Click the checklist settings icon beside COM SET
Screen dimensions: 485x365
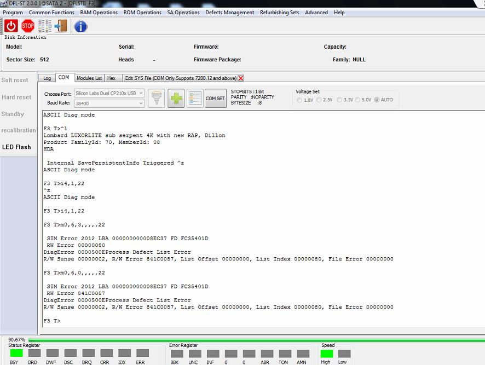[x=195, y=99]
